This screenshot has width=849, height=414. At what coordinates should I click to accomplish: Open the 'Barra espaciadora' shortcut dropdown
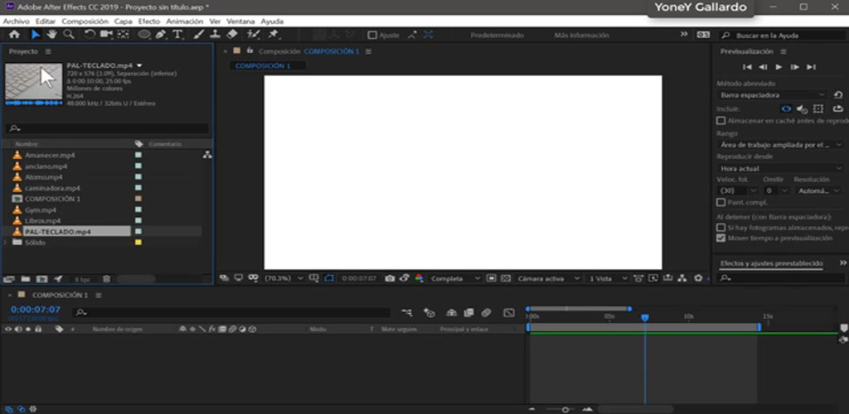[771, 95]
